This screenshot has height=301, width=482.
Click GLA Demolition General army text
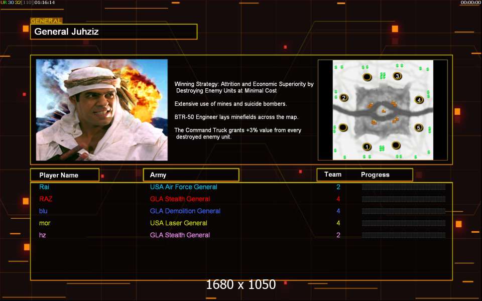[x=185, y=211]
